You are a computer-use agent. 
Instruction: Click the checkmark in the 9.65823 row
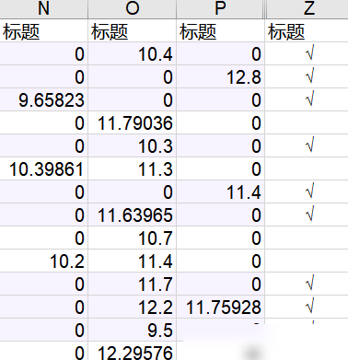(x=310, y=99)
